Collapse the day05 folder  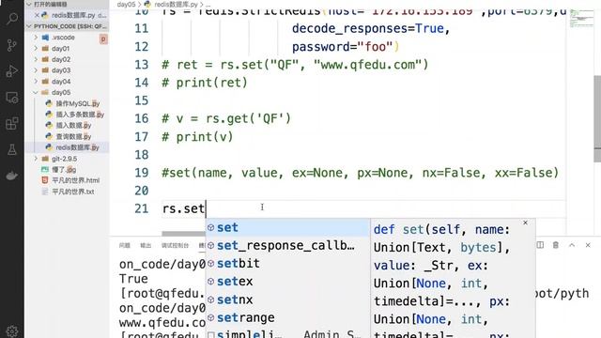pos(36,92)
